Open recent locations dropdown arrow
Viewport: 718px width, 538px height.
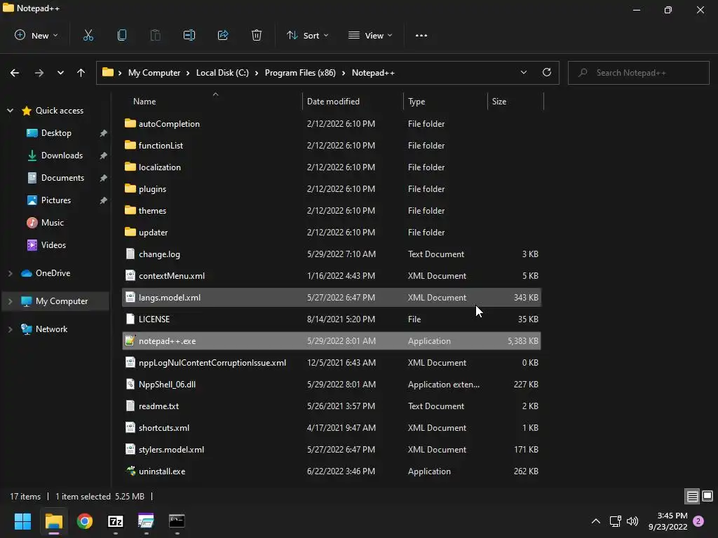tap(60, 73)
